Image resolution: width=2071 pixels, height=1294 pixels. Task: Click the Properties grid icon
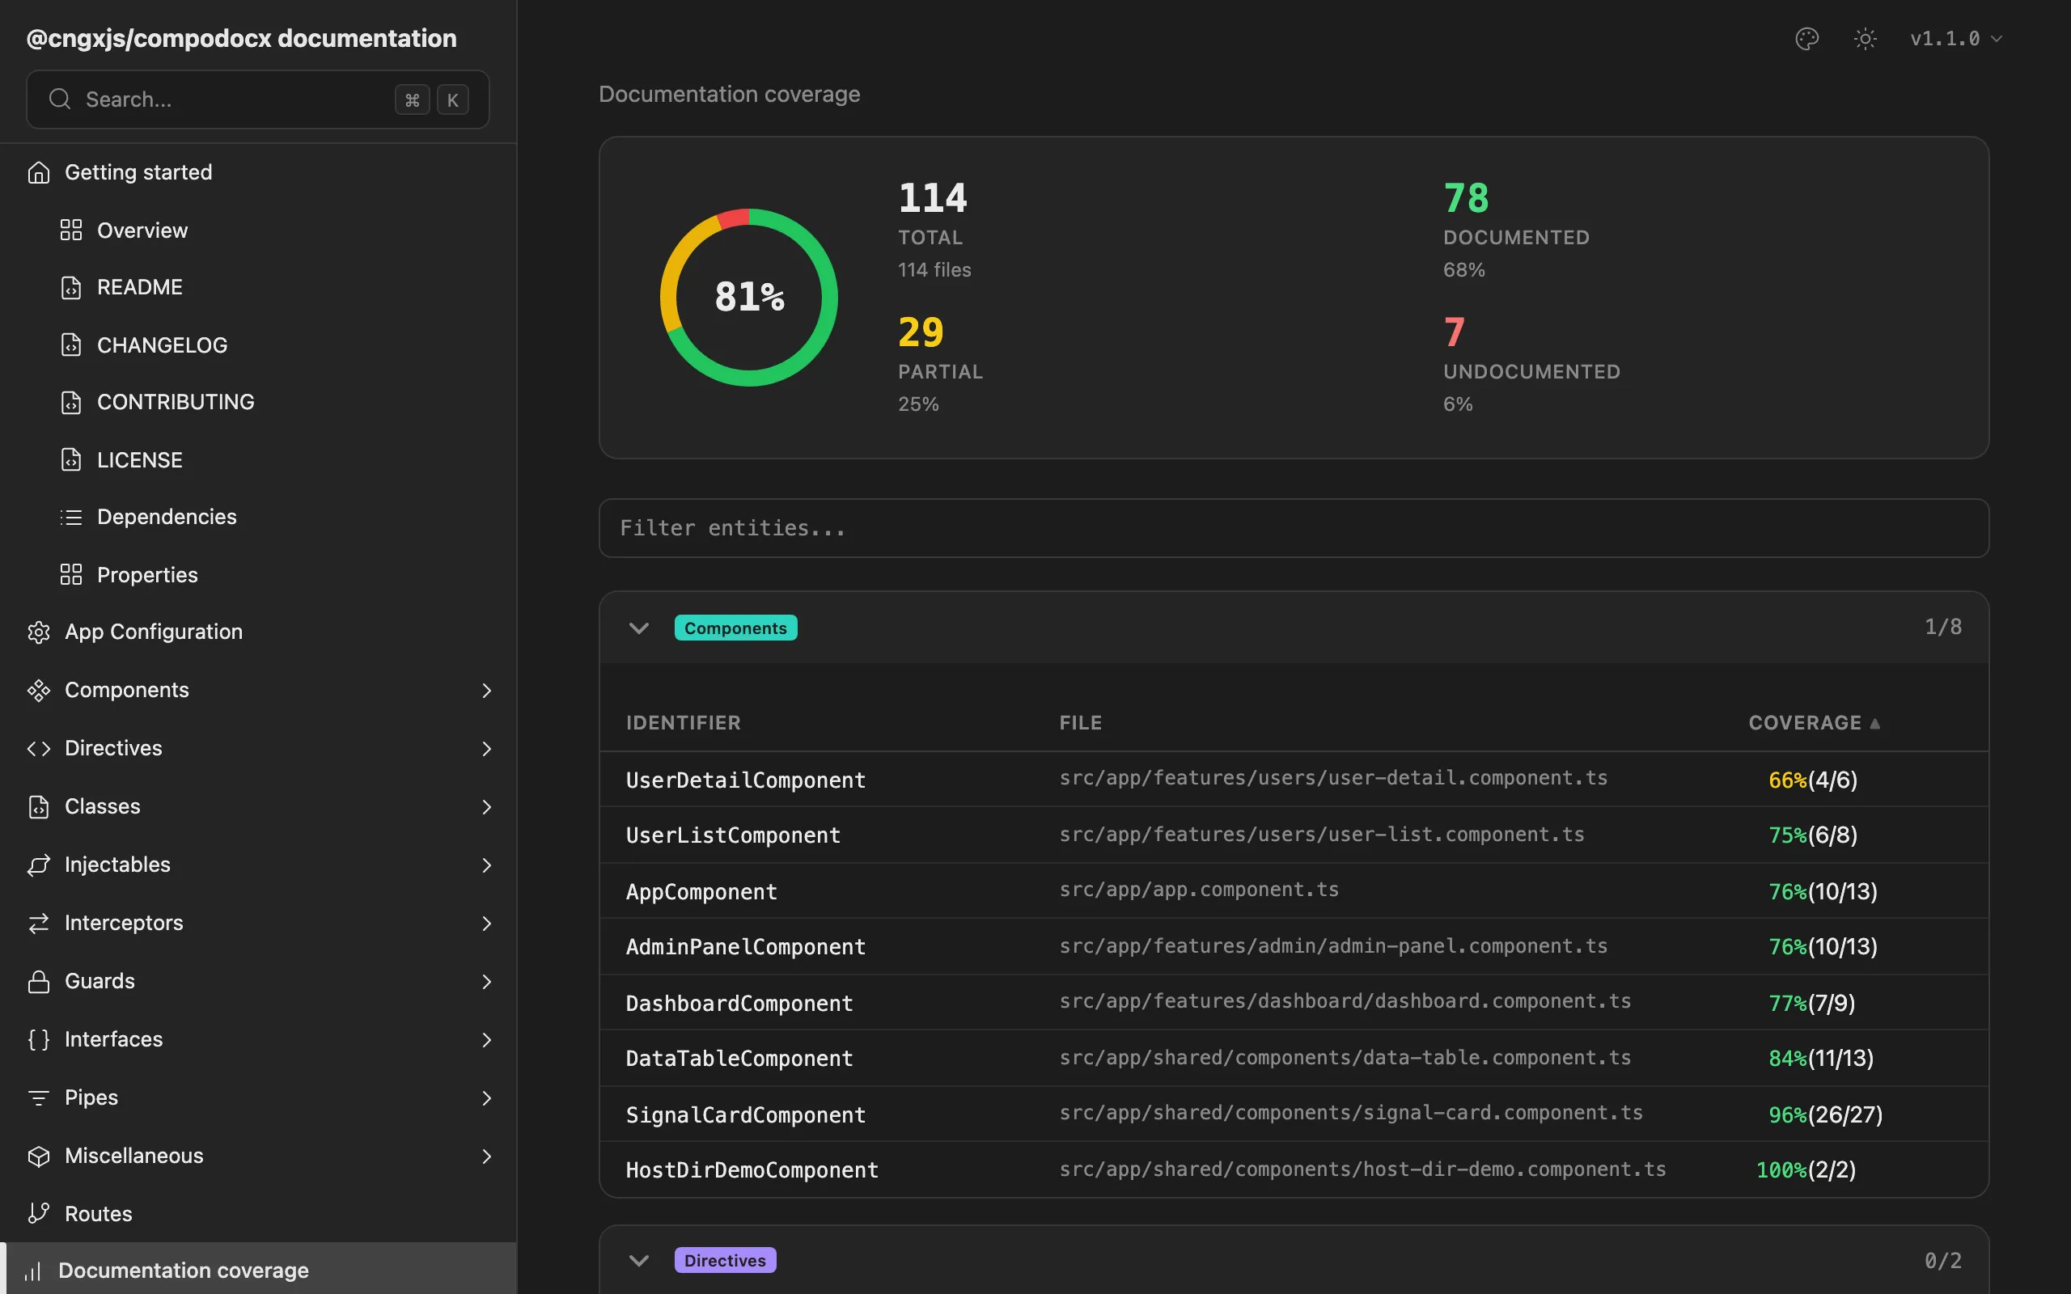coord(71,574)
